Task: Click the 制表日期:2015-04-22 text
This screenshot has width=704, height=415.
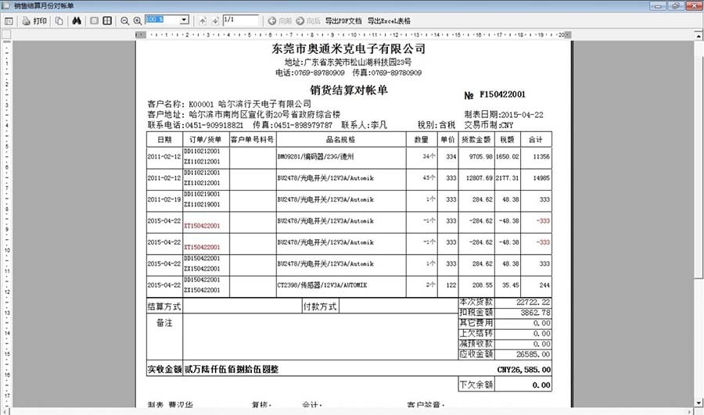Action: 504,115
